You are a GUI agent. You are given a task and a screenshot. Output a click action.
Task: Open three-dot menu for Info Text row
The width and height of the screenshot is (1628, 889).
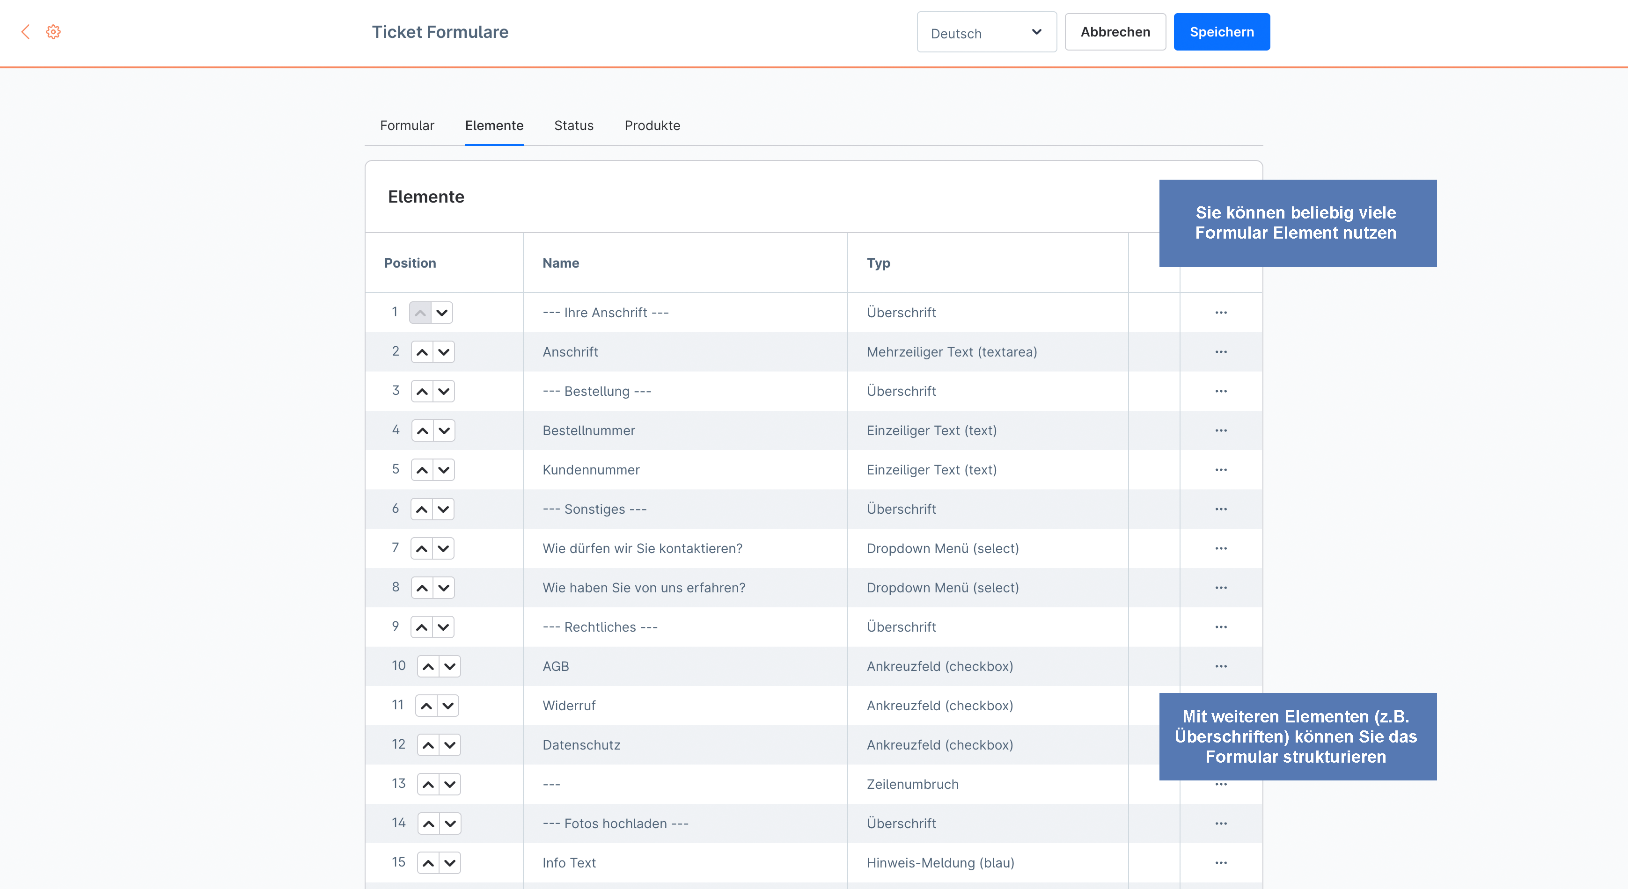[1220, 862]
